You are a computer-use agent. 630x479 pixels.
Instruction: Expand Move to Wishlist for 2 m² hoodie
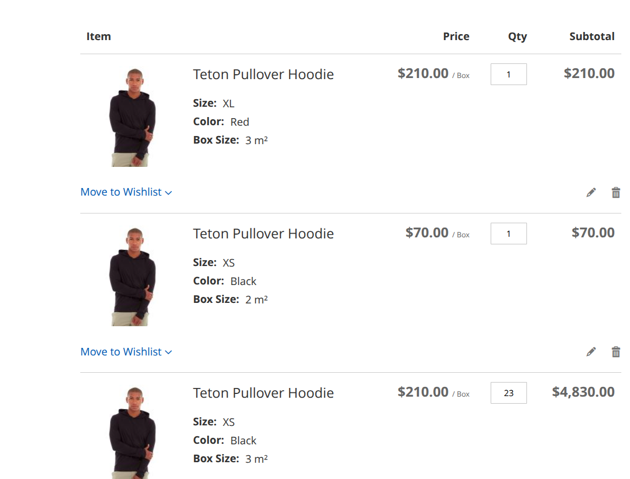[126, 352]
